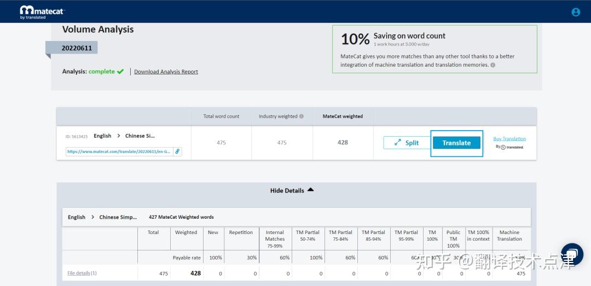Click the copy job link icon
Screen dimensions: 591x286
click(x=177, y=151)
